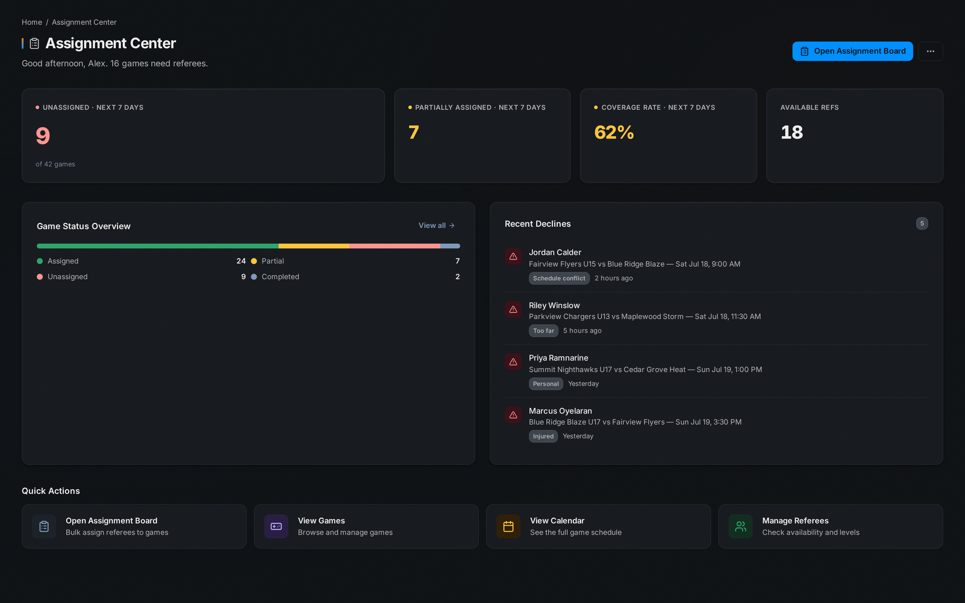
Task: Click the Injured reason tag
Action: click(543, 436)
